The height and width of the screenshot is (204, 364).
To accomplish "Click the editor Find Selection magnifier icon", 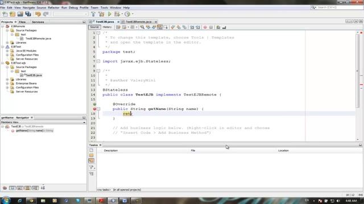I will (142, 27).
